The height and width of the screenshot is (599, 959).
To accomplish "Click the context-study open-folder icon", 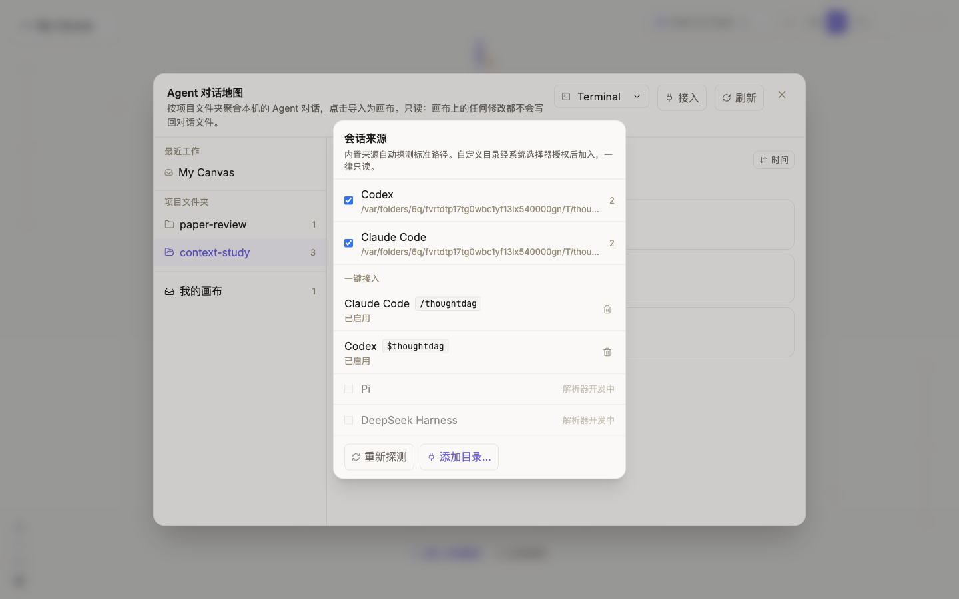I will (169, 252).
